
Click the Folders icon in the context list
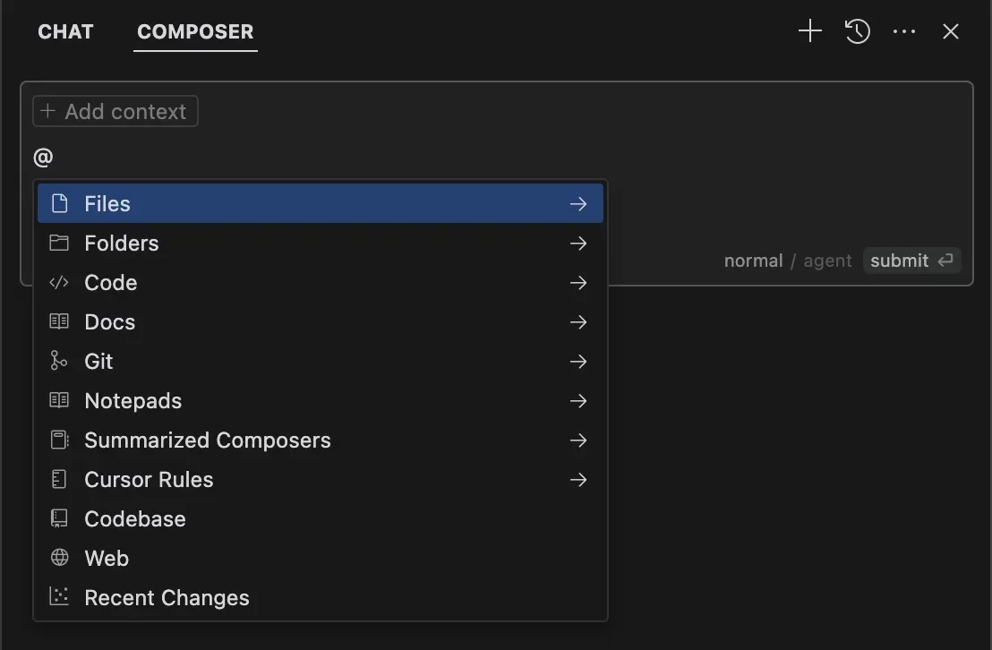point(58,243)
